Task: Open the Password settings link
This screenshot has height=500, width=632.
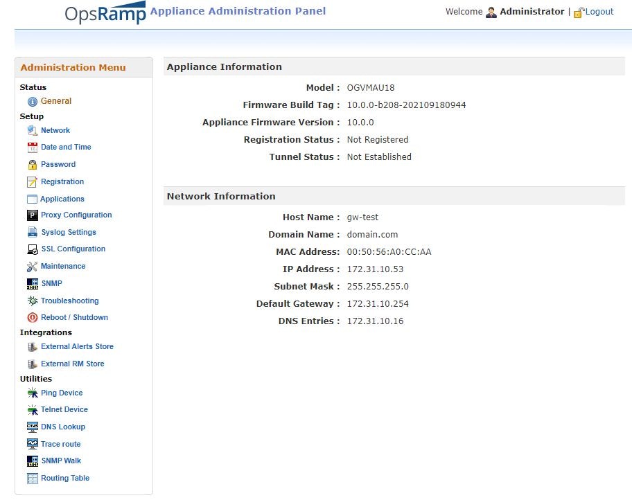Action: [x=58, y=164]
